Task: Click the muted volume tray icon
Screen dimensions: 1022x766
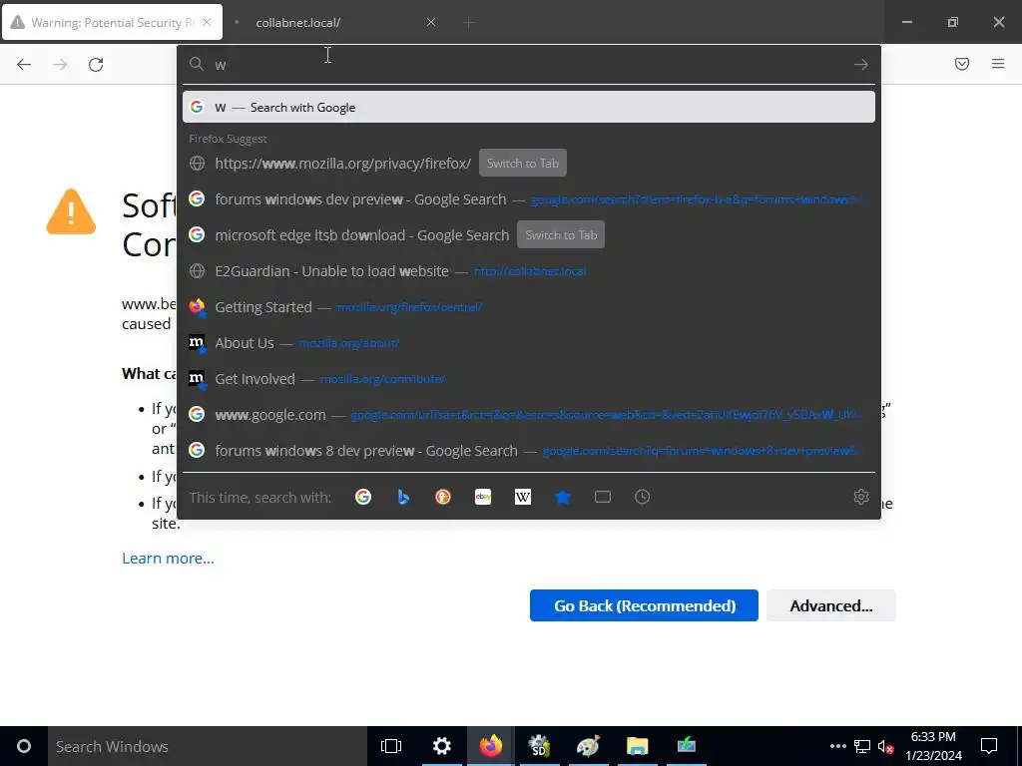Action: pyautogui.click(x=885, y=746)
